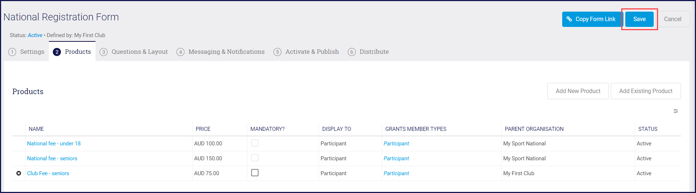Click Add Existing Product
The image size is (696, 193).
645,91
